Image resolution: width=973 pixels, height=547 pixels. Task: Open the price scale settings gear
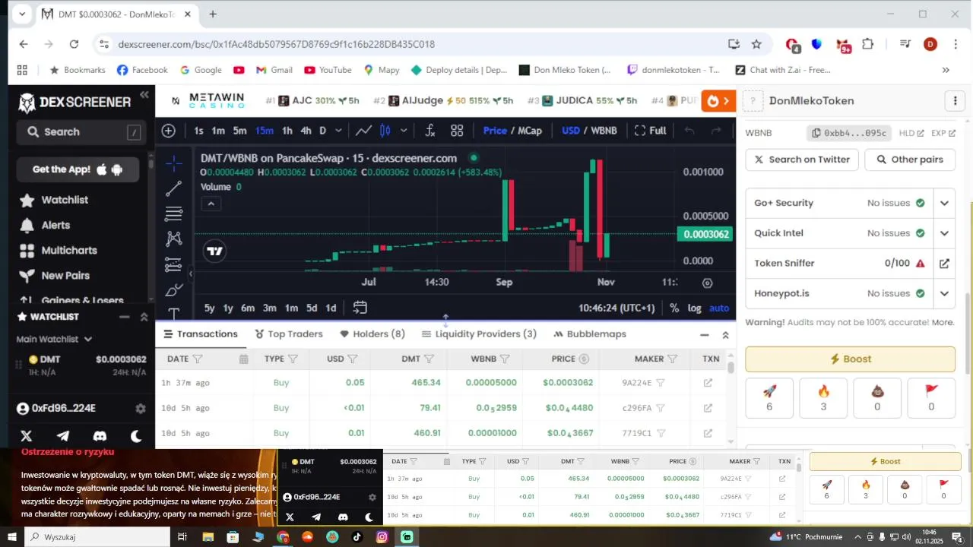(x=708, y=283)
